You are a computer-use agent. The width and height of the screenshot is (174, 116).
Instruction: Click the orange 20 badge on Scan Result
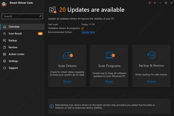[x=40, y=34]
